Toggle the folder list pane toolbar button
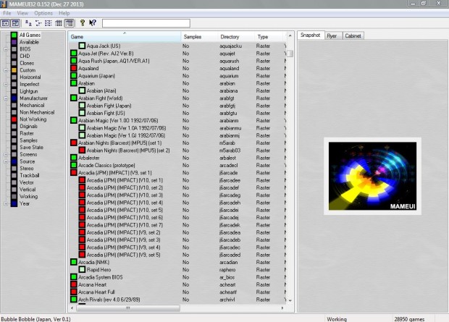This screenshot has height=322, width=449. coord(6,23)
